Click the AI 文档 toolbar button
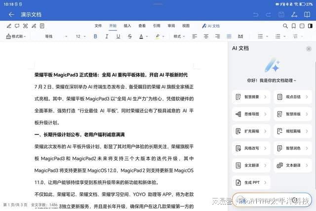This screenshot has width=316, height=211. (211, 26)
